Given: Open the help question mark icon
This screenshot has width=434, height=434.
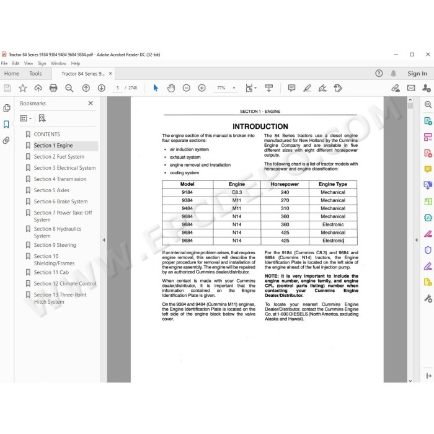Looking at the screenshot, I should [379, 73].
